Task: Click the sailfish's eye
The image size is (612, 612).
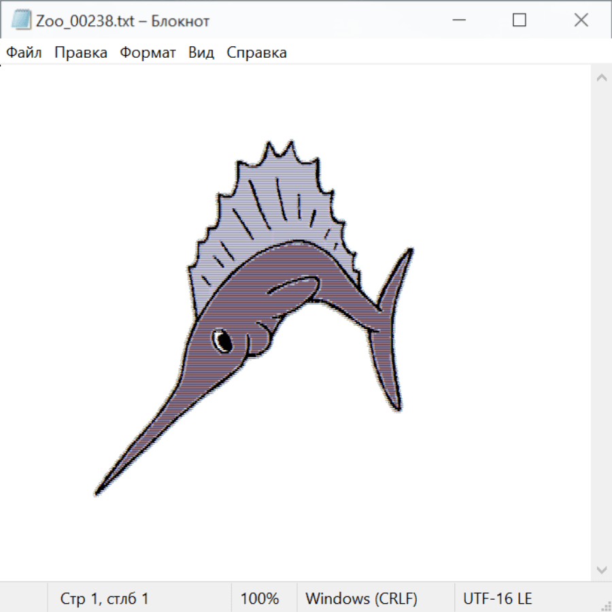Action: tap(222, 340)
